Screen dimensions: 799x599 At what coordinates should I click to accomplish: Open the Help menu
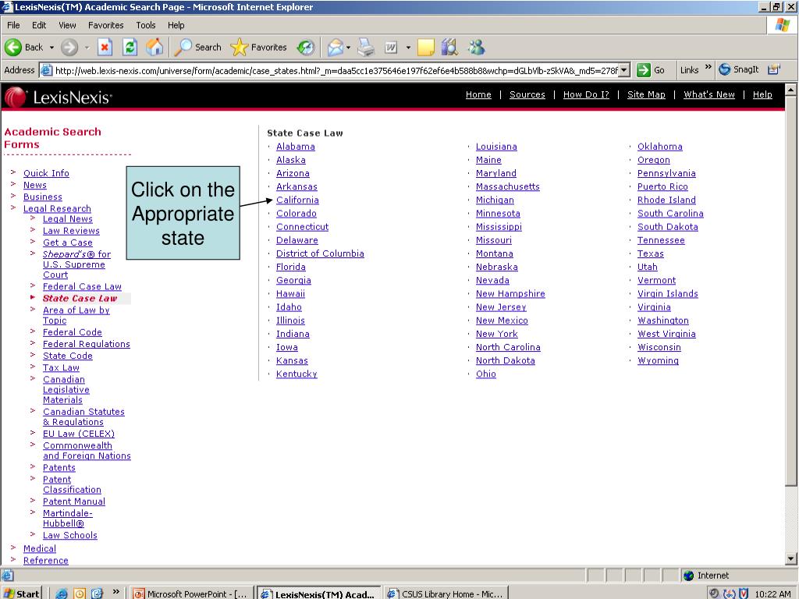point(176,25)
